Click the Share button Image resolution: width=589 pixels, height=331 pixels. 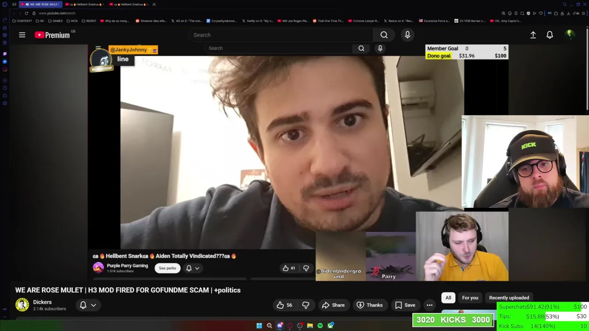point(333,305)
